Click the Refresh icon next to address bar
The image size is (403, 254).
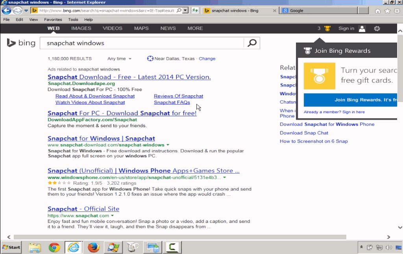(x=195, y=11)
